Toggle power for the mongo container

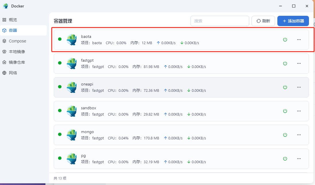285,135
